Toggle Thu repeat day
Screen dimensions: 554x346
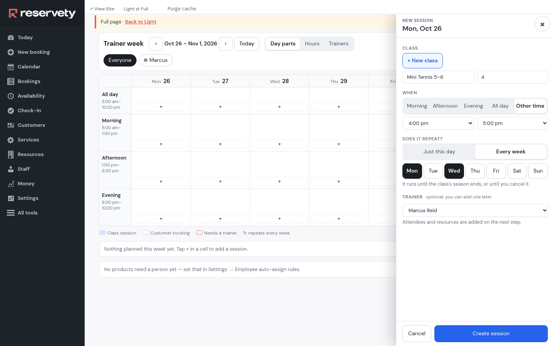click(x=475, y=171)
